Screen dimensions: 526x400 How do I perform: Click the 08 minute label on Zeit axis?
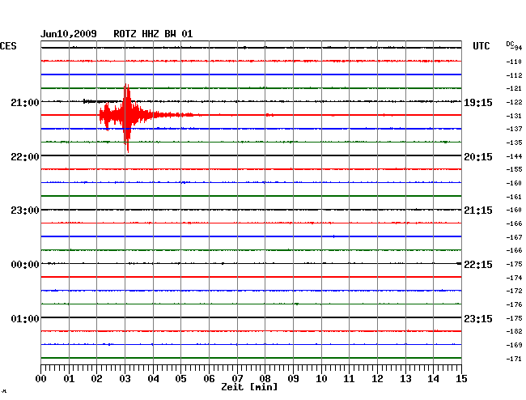click(265, 379)
